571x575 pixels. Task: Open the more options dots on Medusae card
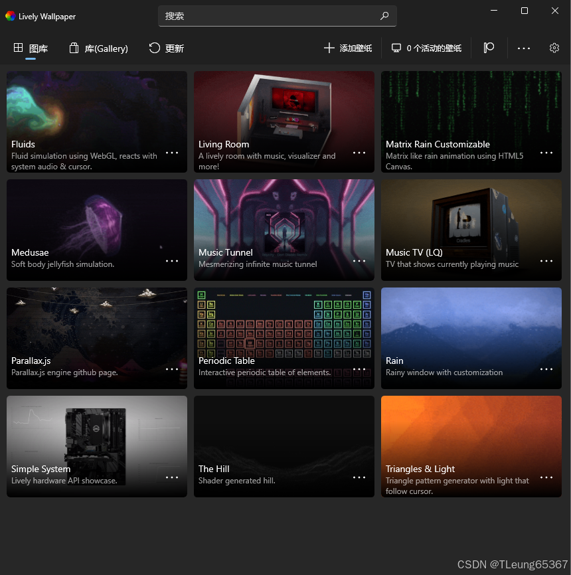coord(171,261)
